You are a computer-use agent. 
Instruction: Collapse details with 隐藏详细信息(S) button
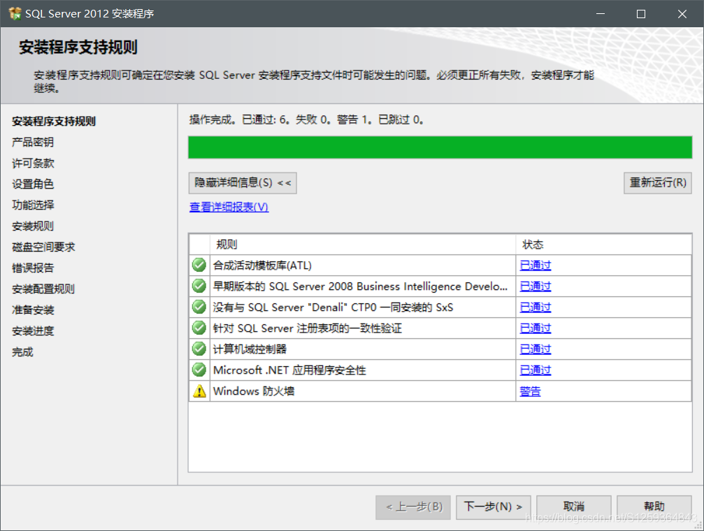click(243, 182)
